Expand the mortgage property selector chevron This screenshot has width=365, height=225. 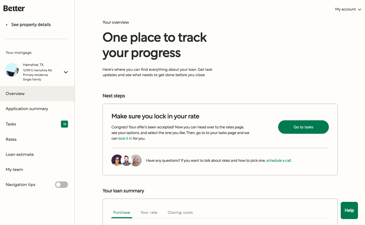tap(66, 72)
